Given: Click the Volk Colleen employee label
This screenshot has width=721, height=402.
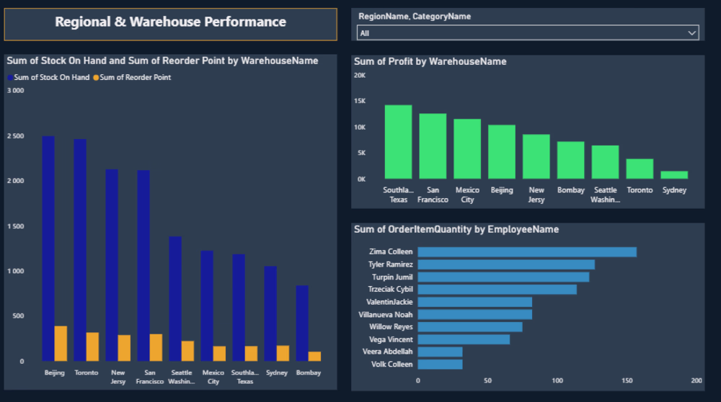Looking at the screenshot, I should pyautogui.click(x=392, y=365).
